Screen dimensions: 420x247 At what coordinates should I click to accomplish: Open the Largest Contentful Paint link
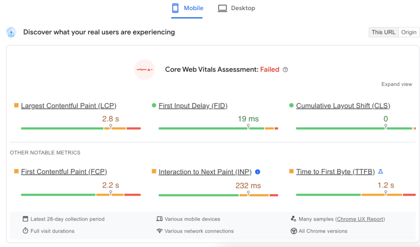click(68, 105)
